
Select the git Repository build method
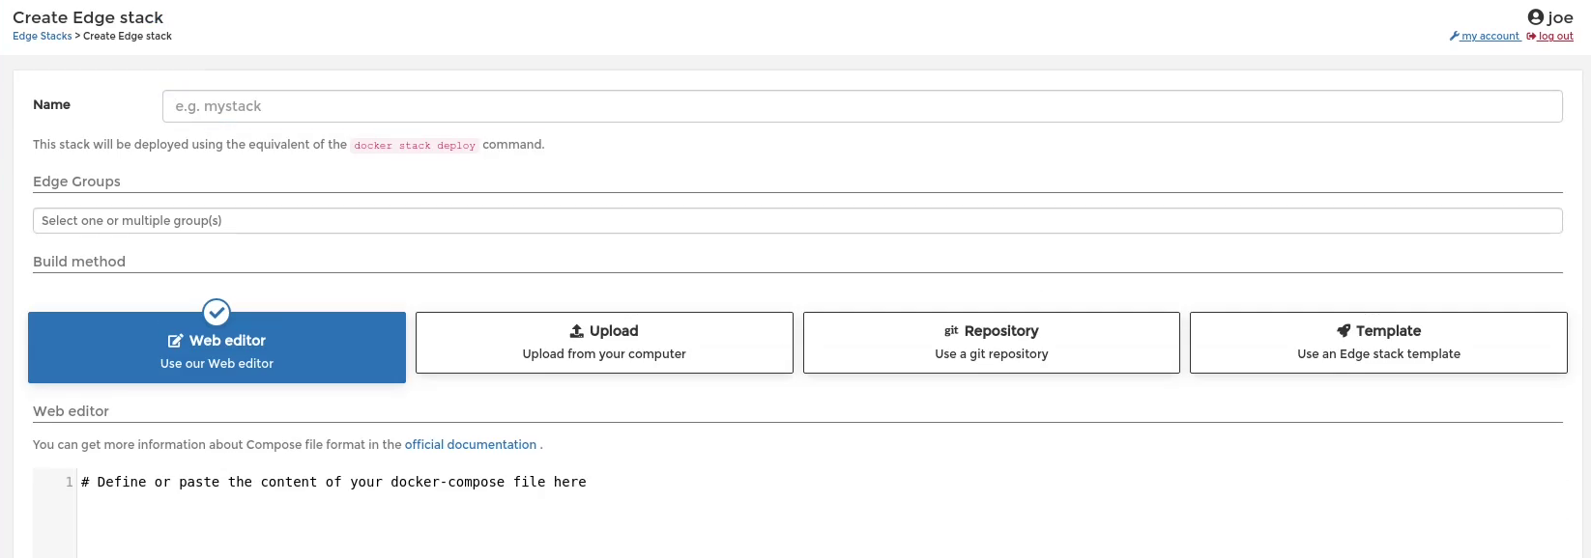tap(992, 343)
